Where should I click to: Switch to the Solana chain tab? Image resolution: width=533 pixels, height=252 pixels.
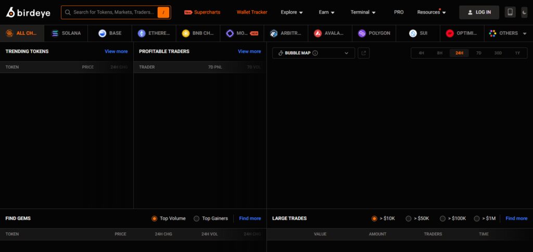(x=66, y=33)
